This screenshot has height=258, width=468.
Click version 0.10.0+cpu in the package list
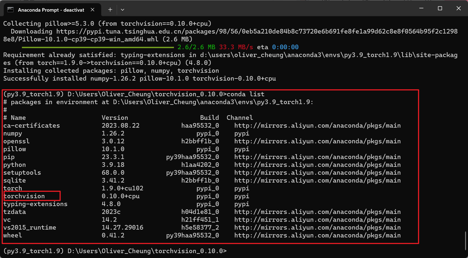point(121,196)
